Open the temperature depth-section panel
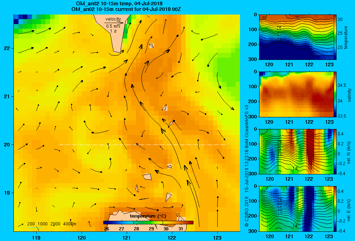The height and width of the screenshot is (241, 355). click(x=296, y=37)
